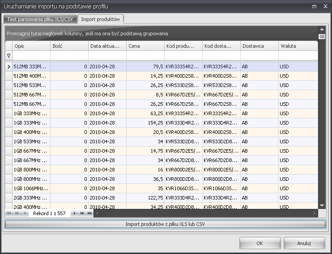Cancel with the Anuluj button

click(304, 243)
